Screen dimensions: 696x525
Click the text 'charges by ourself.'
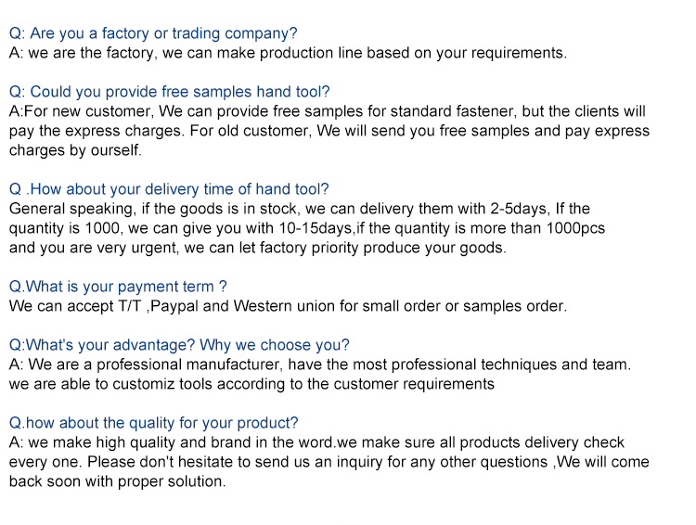(x=75, y=150)
